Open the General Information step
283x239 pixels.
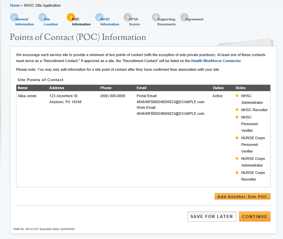point(24,22)
